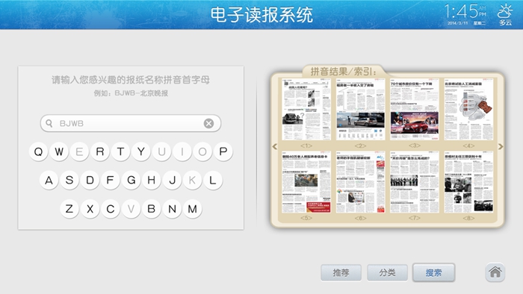Tap the W key on the keyboard
Image resolution: width=523 pixels, height=294 pixels.
coord(59,151)
